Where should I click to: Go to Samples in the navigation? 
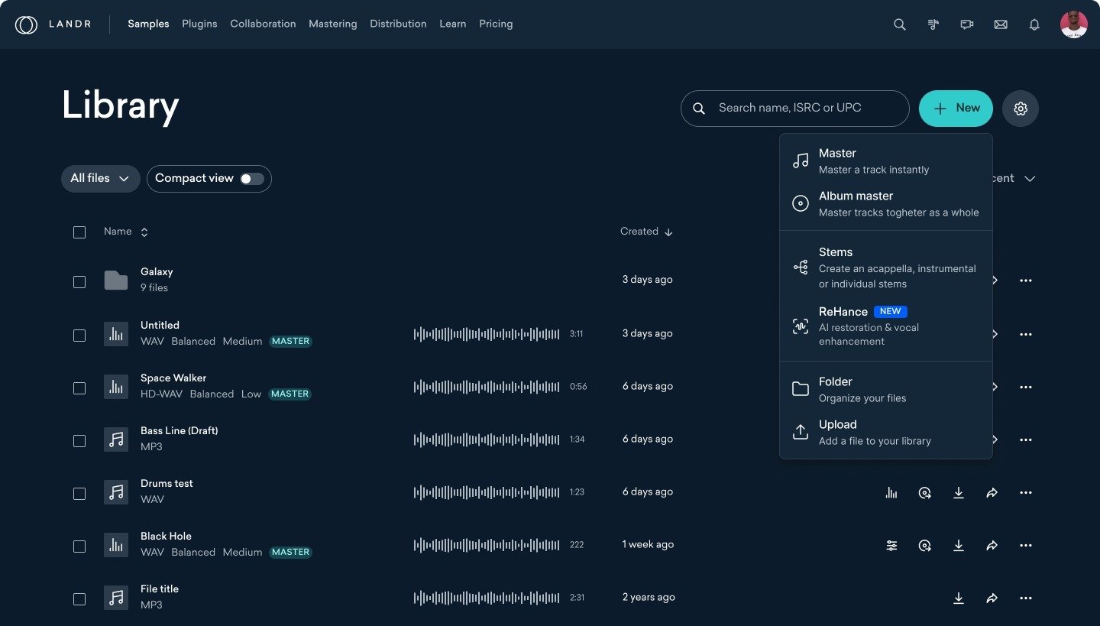click(x=148, y=24)
